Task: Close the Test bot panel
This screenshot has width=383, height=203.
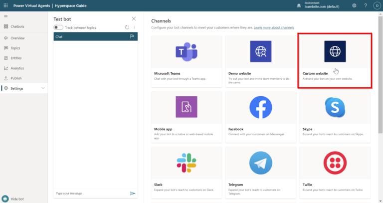Action: point(134,19)
